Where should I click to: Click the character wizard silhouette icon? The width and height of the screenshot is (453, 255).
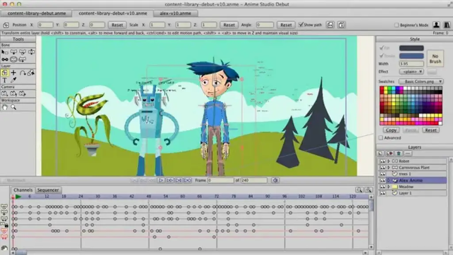click(436, 25)
